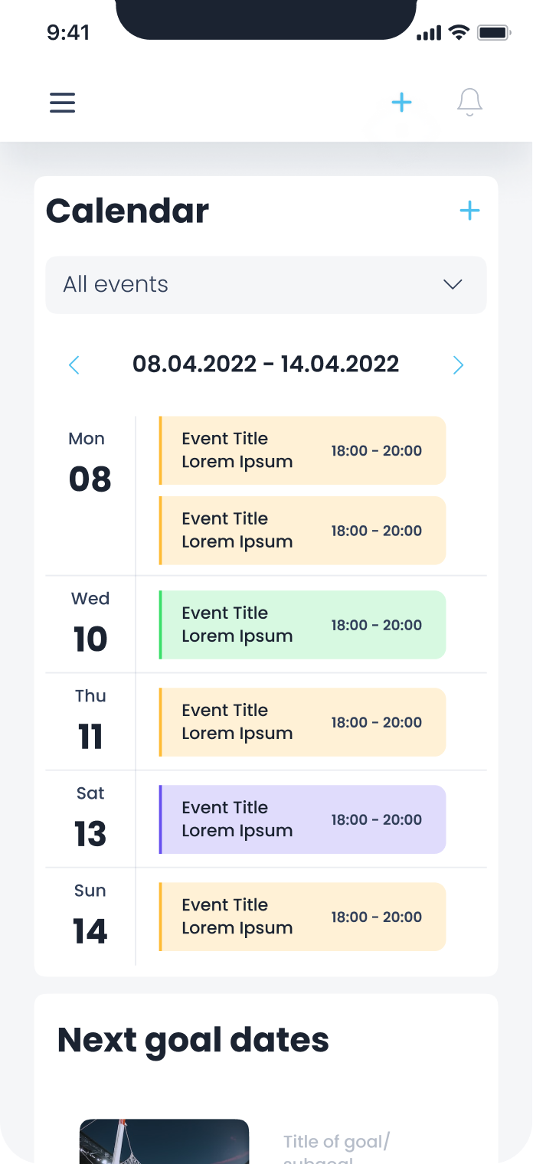This screenshot has width=533, height=1164.
Task: Select Wednesday 10 day entry
Action: click(90, 625)
